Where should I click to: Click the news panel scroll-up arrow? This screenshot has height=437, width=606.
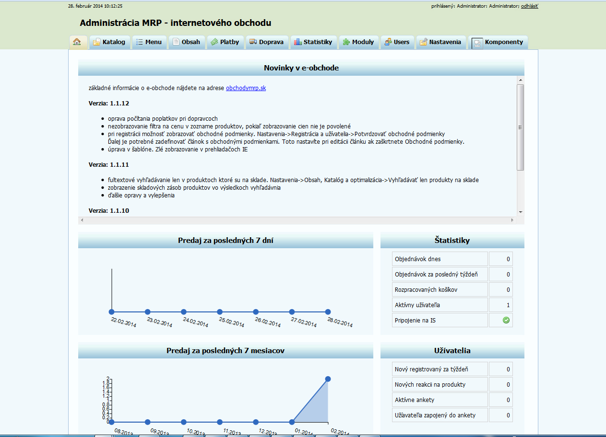pos(520,79)
